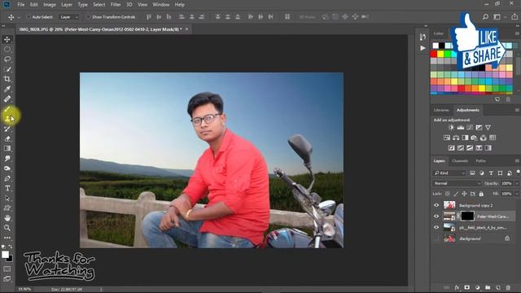Select the Hand tool

(7, 218)
